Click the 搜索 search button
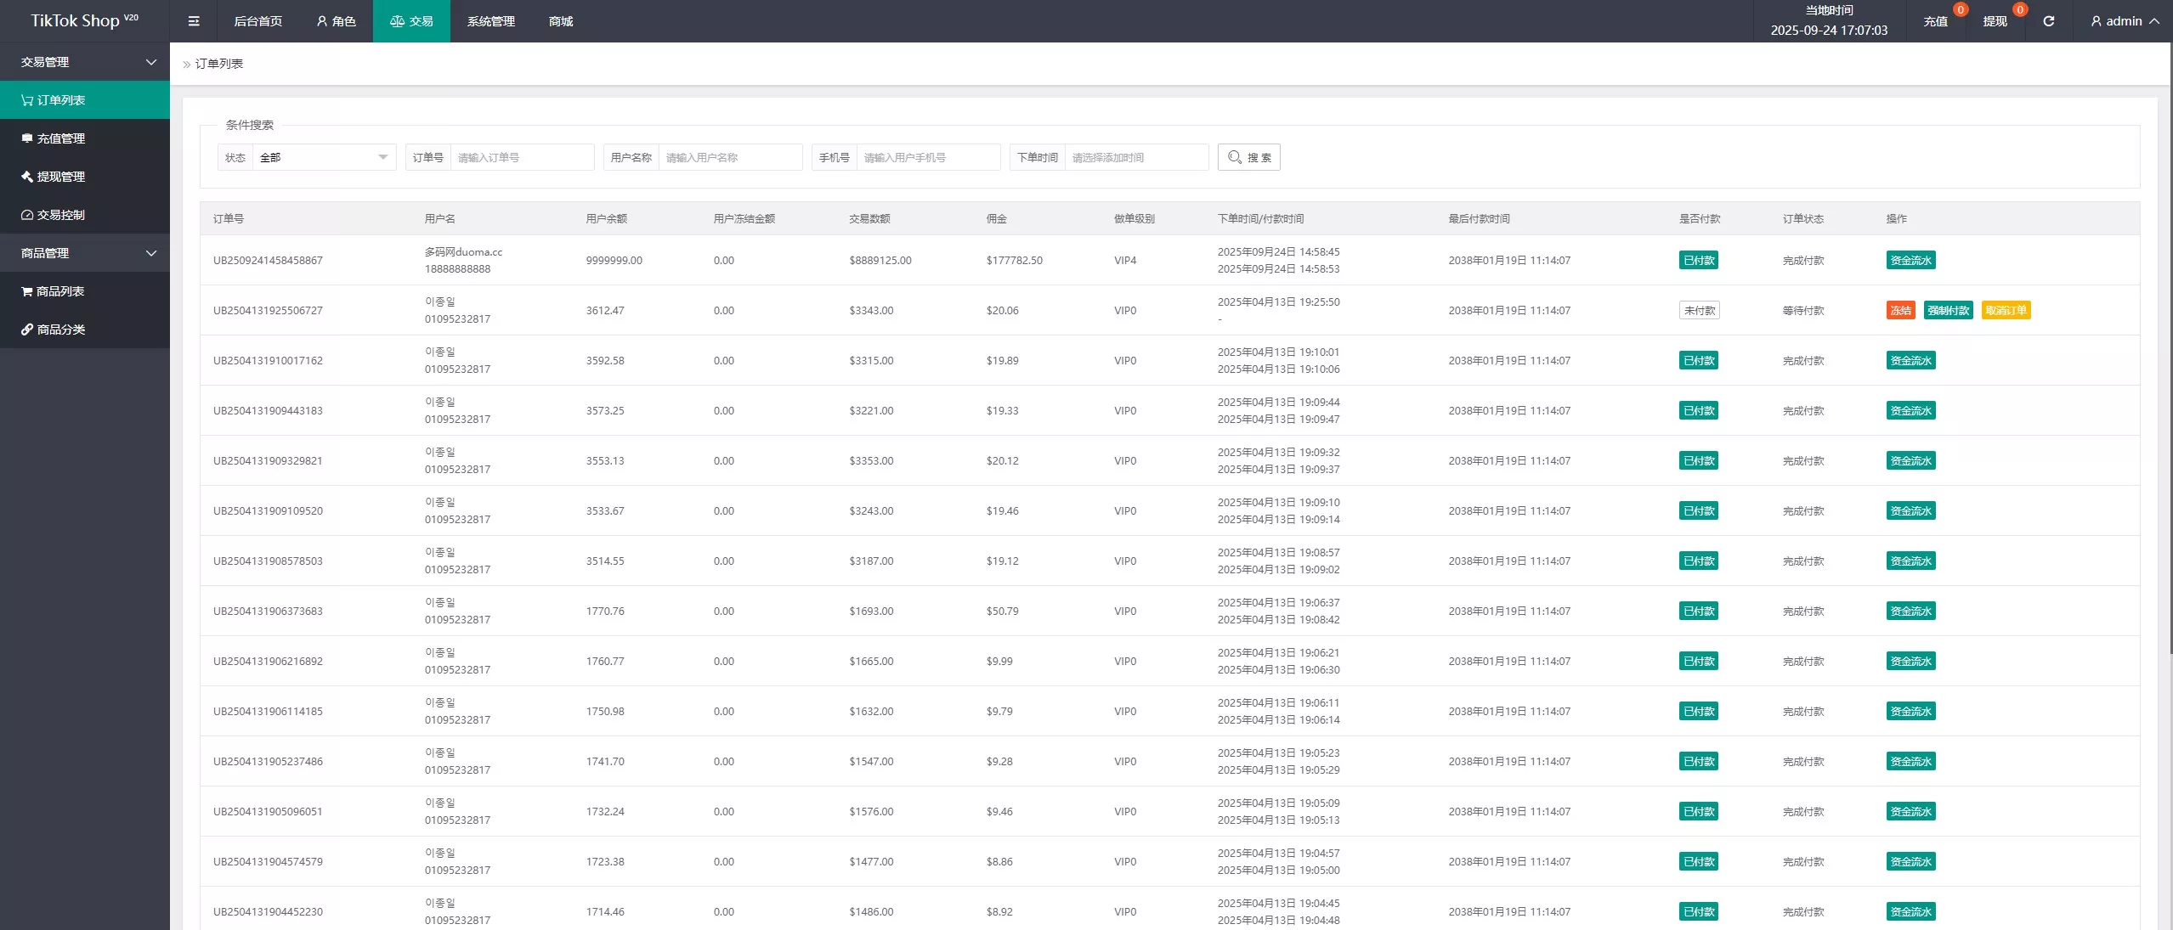Viewport: 2173px width, 930px height. (1248, 157)
